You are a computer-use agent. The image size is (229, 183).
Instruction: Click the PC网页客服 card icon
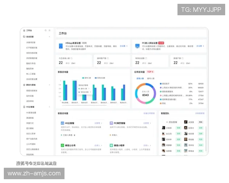coord(111,124)
